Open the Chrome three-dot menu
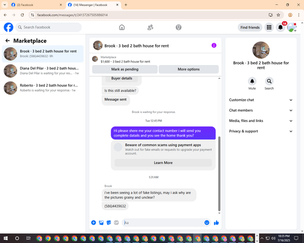This screenshot has width=304, height=243. tap(299, 15)
